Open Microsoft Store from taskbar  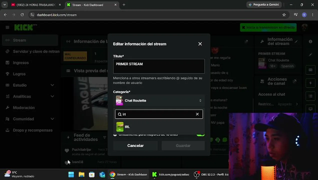coord(92,174)
